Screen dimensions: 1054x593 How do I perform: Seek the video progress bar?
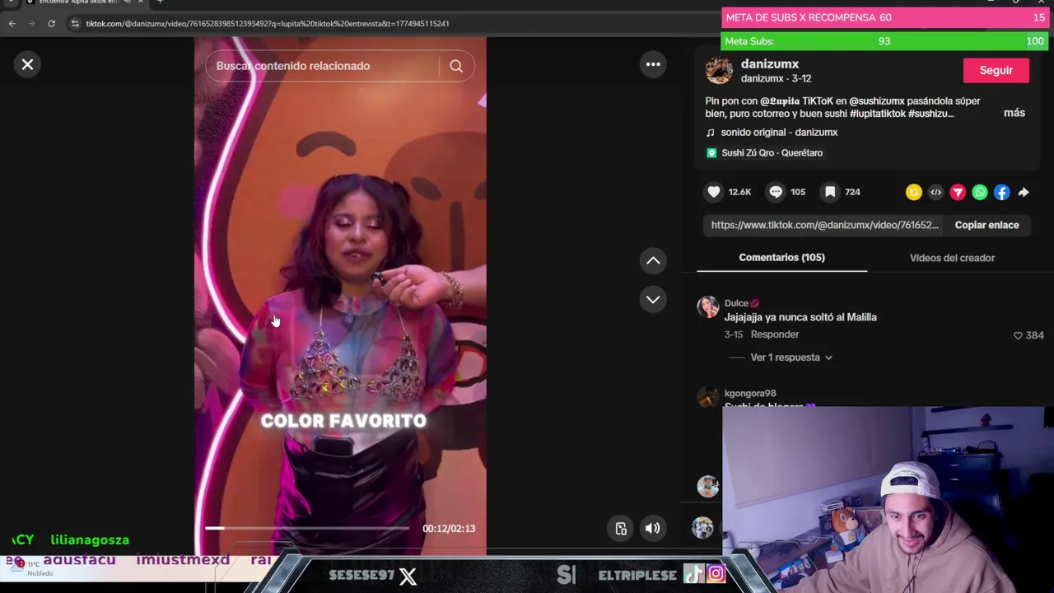point(307,528)
